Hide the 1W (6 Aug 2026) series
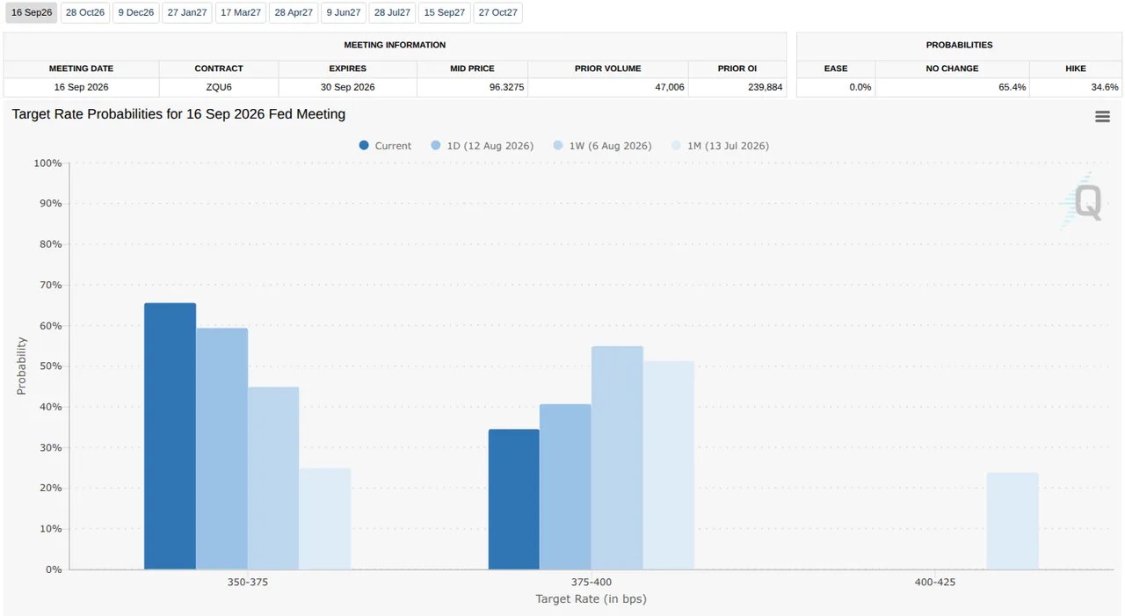1125x616 pixels. tap(602, 146)
